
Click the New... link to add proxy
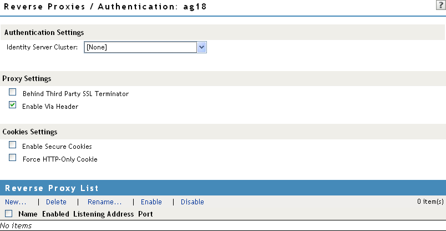pyautogui.click(x=16, y=202)
